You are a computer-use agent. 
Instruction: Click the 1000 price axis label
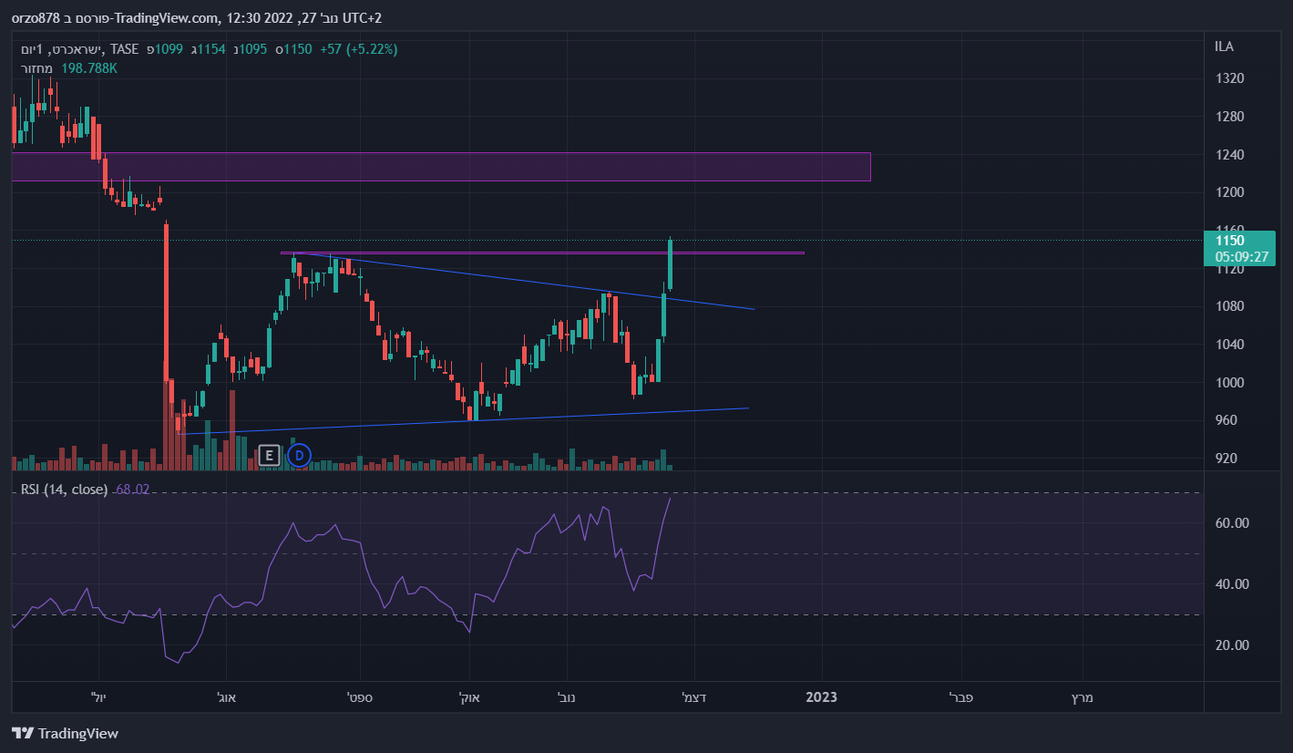(x=1229, y=383)
